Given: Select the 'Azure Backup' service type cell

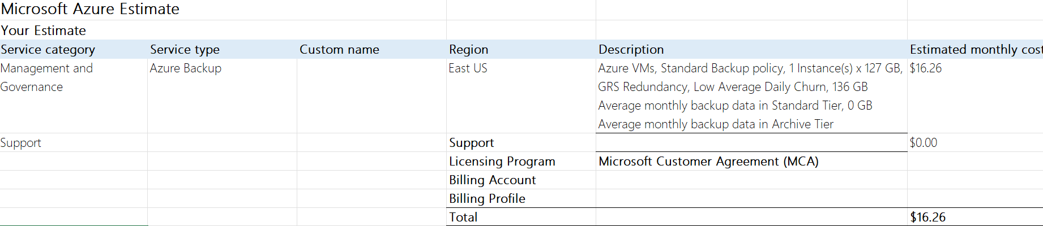Looking at the screenshot, I should click(x=222, y=96).
